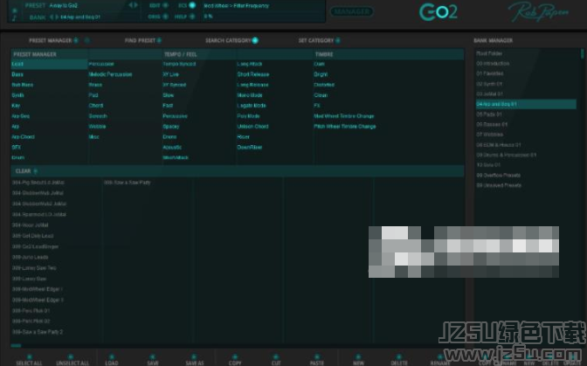Viewport: 587px width, 366px height.
Task: Open the 08 EDM & House 01 bank
Action: [x=499, y=145]
